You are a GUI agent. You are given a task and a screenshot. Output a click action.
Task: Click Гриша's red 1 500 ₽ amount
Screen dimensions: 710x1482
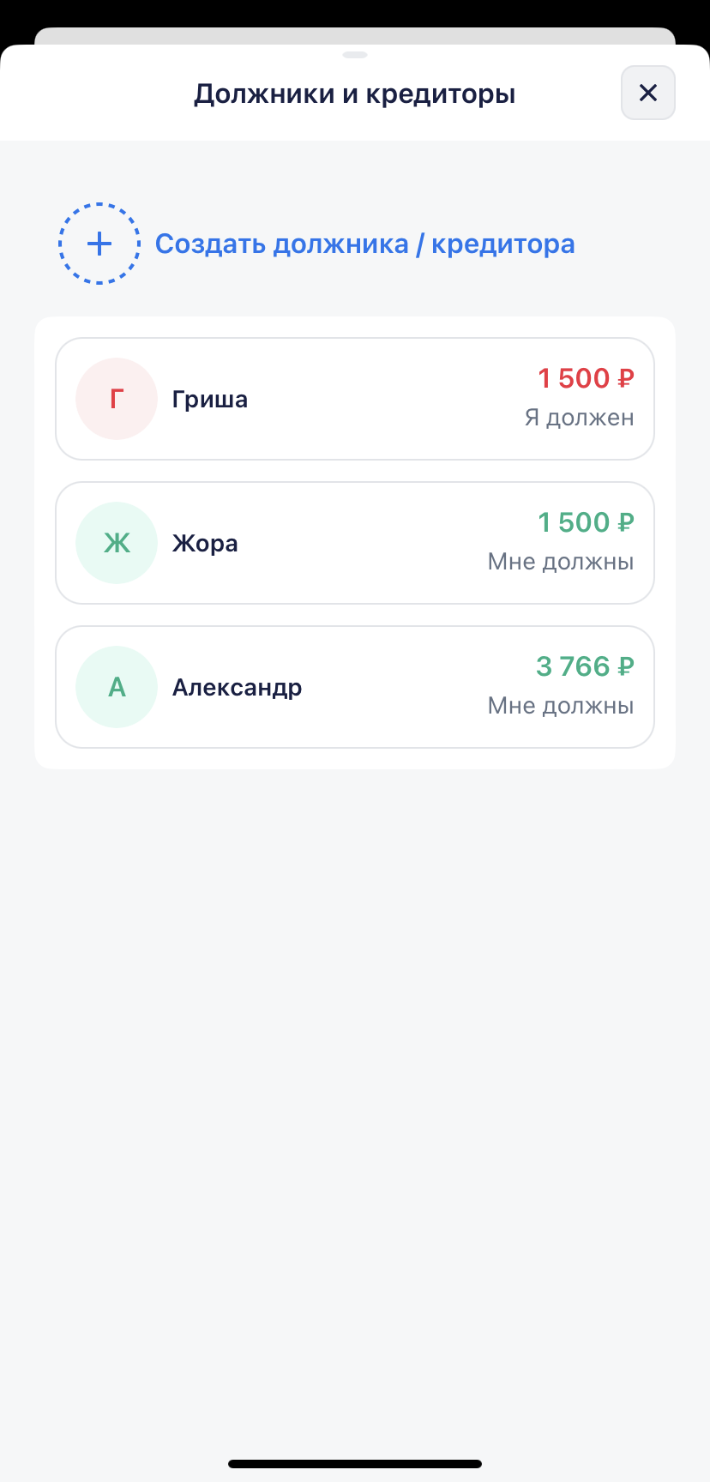coord(585,378)
